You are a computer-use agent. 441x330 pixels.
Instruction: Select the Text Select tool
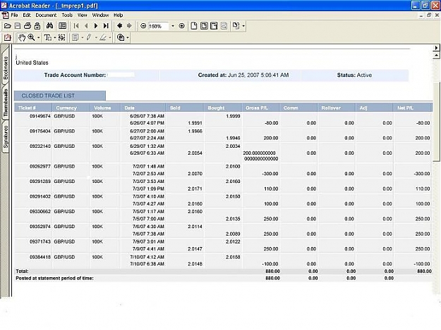pyautogui.click(x=48, y=37)
